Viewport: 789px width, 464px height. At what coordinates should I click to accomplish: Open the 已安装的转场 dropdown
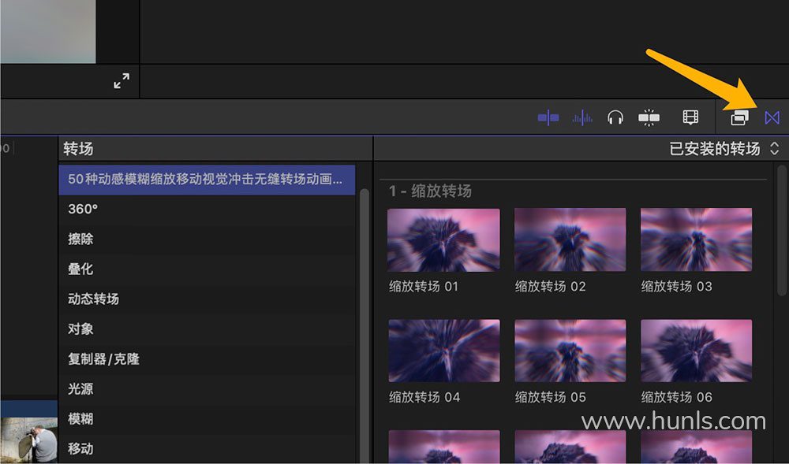point(724,149)
